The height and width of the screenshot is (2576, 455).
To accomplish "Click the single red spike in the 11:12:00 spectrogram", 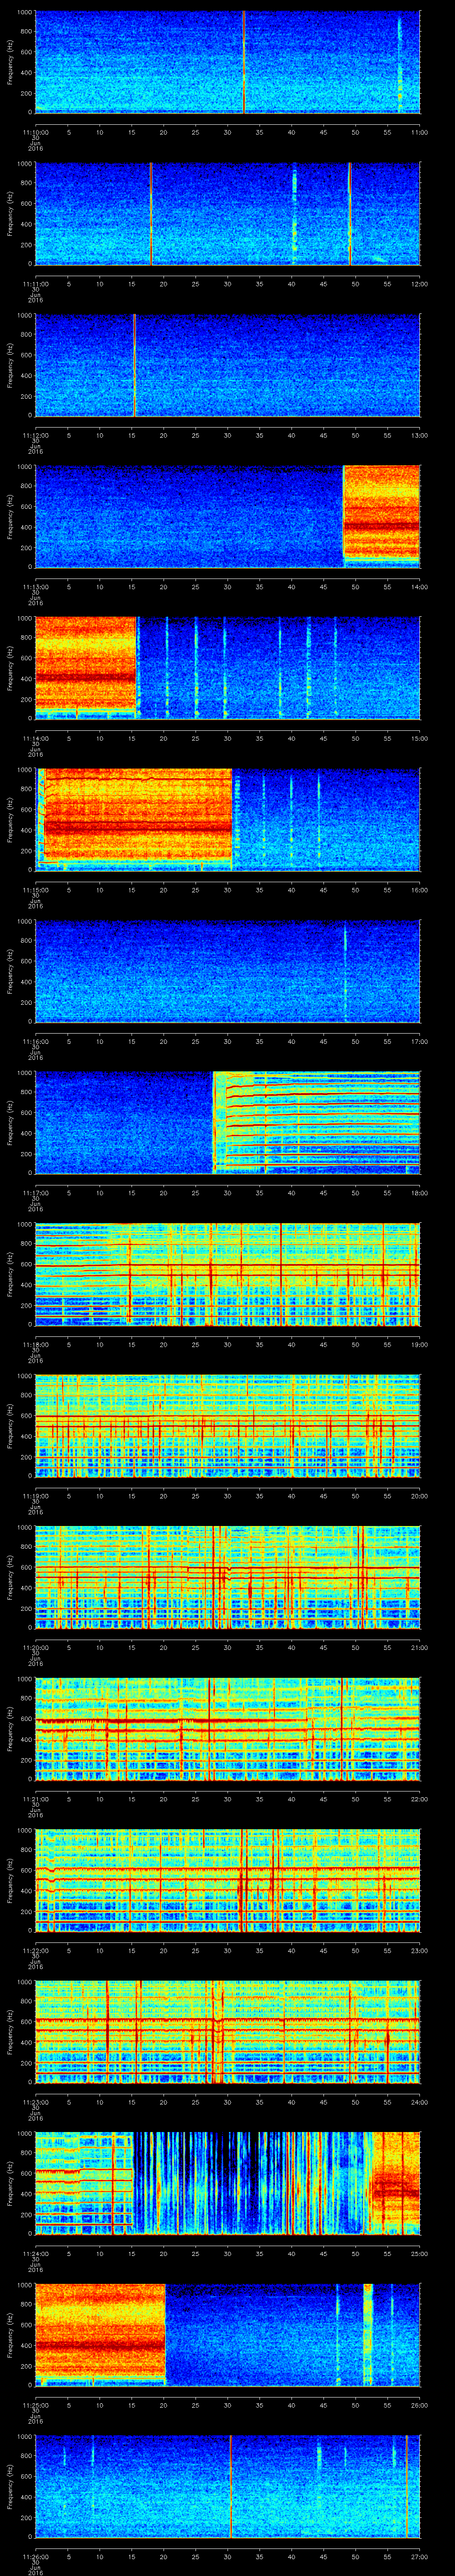I will 134,365.
